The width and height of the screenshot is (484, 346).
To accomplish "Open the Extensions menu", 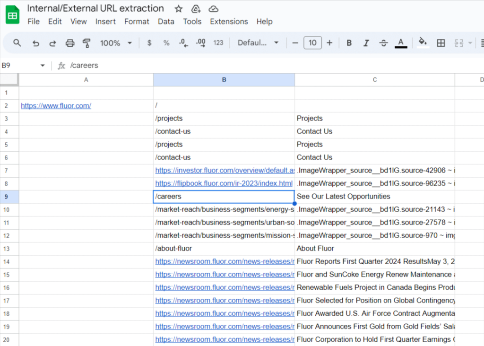I will click(x=229, y=22).
